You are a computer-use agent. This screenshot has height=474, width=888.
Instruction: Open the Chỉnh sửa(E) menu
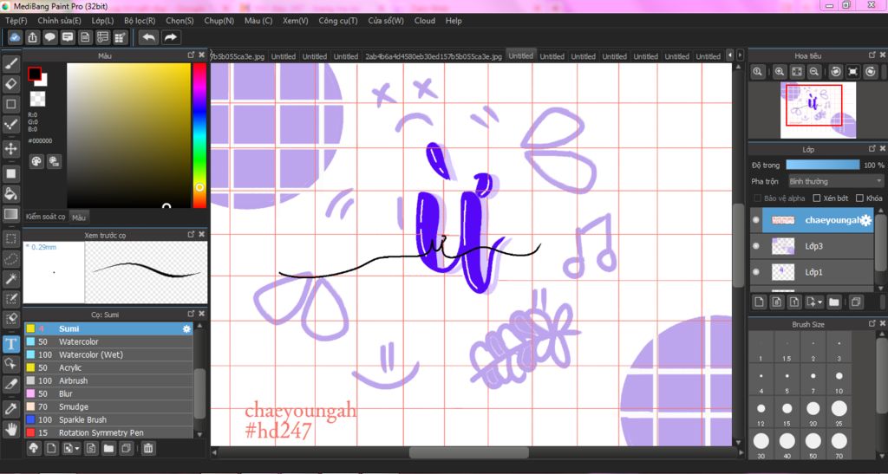tap(60, 20)
